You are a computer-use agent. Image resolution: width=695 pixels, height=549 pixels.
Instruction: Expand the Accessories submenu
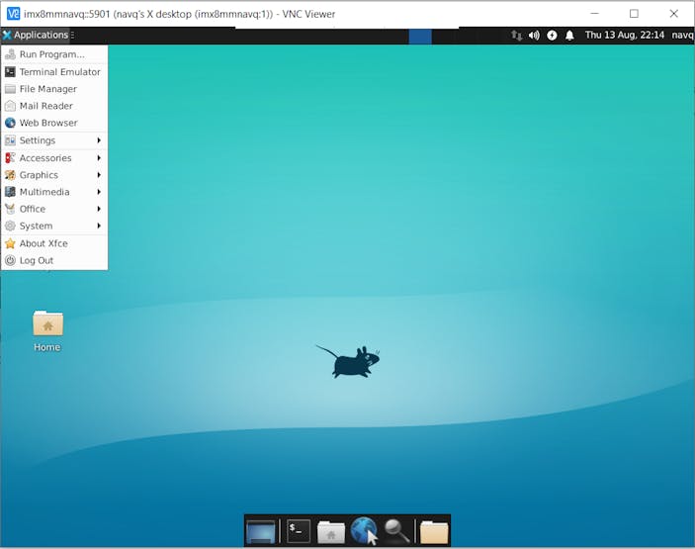coord(54,158)
